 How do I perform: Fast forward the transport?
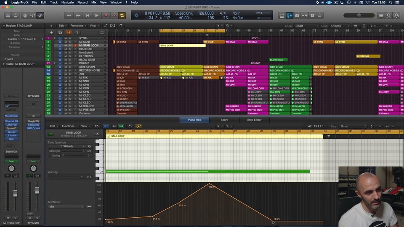tap(78, 16)
